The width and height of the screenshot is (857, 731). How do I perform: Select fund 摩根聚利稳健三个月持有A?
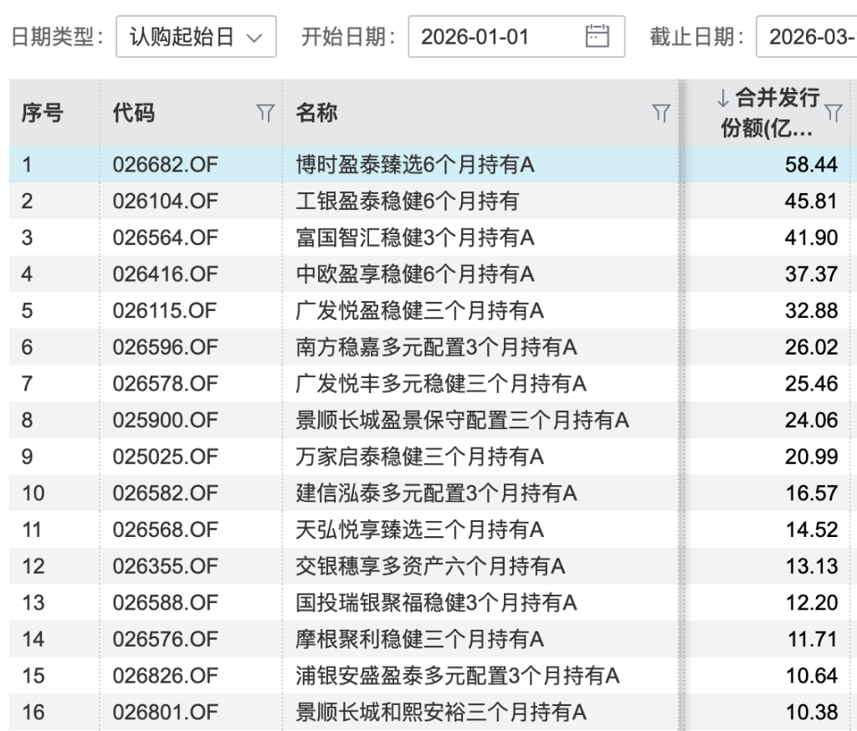[x=420, y=641]
